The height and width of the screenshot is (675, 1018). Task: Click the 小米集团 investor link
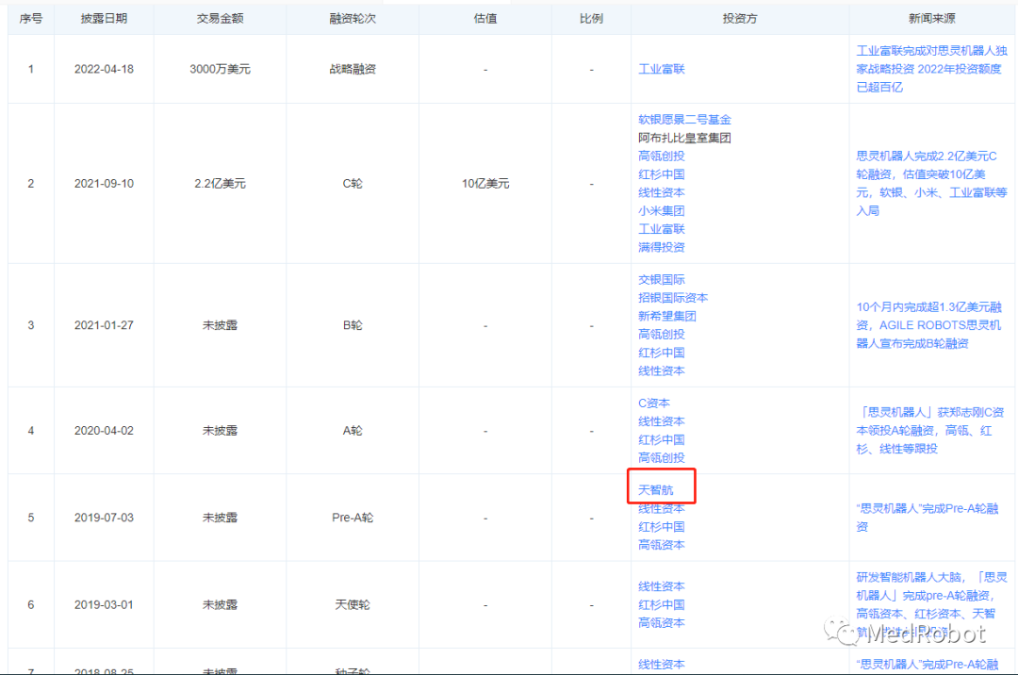661,210
